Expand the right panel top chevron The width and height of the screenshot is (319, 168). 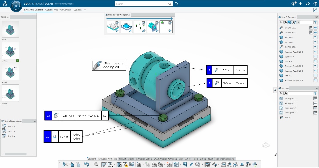click(279, 14)
